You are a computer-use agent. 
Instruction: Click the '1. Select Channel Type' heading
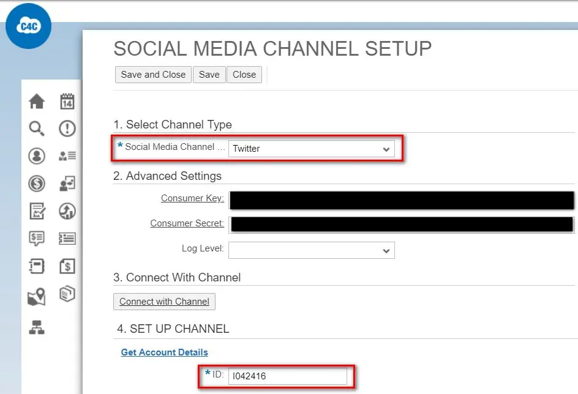(173, 124)
